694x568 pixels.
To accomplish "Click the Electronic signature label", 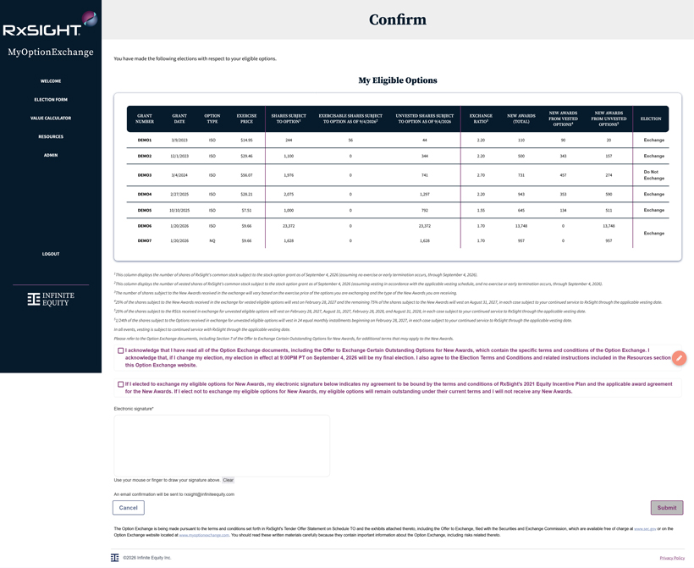I will click(134, 409).
